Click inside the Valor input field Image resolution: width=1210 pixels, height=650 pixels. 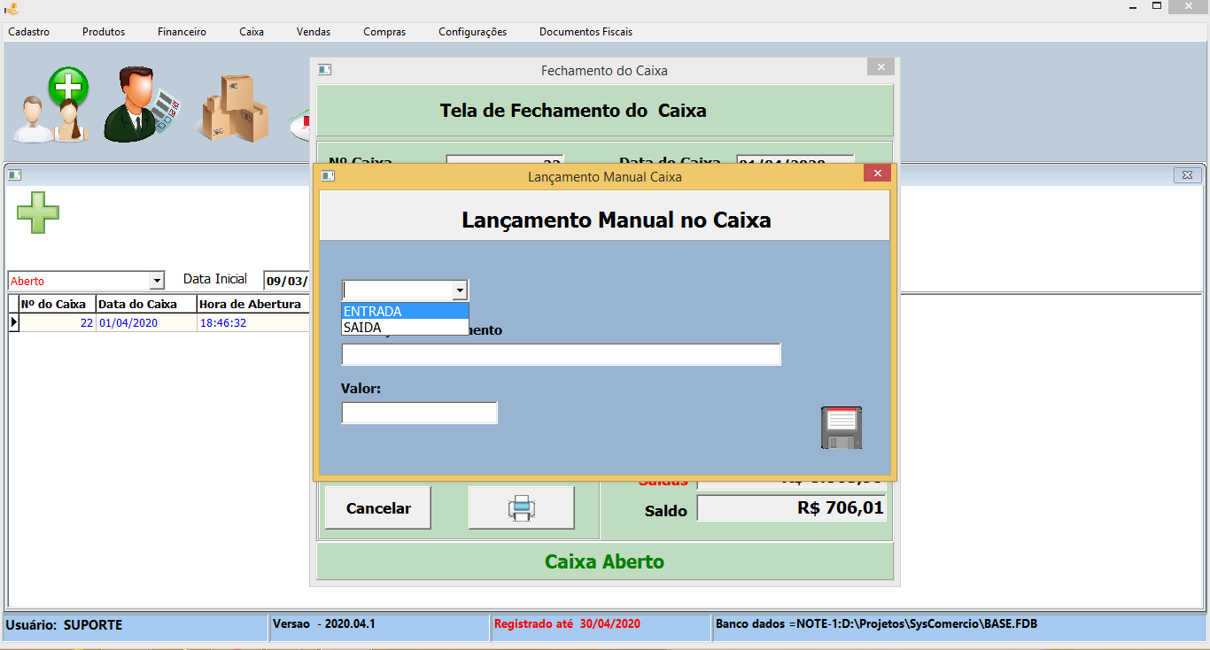point(419,412)
